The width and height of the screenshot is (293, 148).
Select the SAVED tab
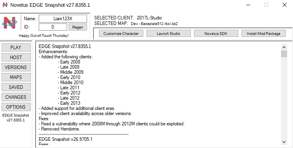[x=16, y=87]
